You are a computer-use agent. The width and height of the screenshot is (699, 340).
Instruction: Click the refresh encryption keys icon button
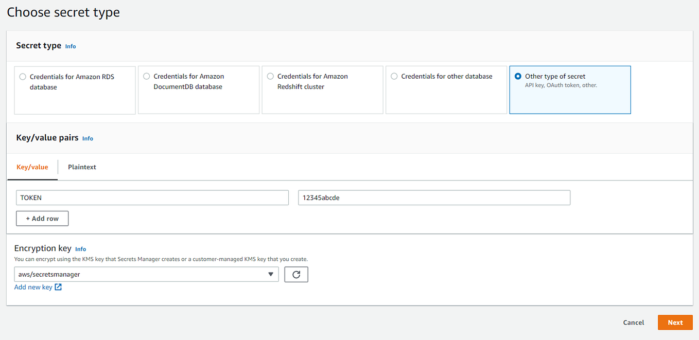click(296, 275)
